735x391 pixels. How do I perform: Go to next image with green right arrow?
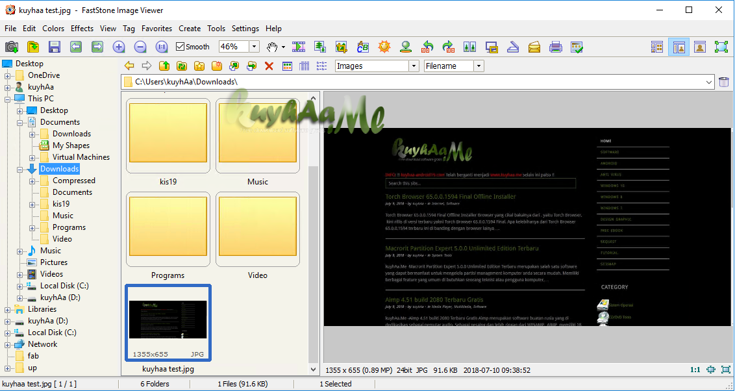tap(97, 46)
